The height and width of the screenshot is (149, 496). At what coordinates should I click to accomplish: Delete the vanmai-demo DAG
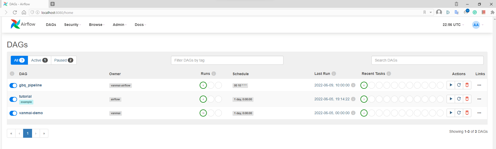coord(467,113)
